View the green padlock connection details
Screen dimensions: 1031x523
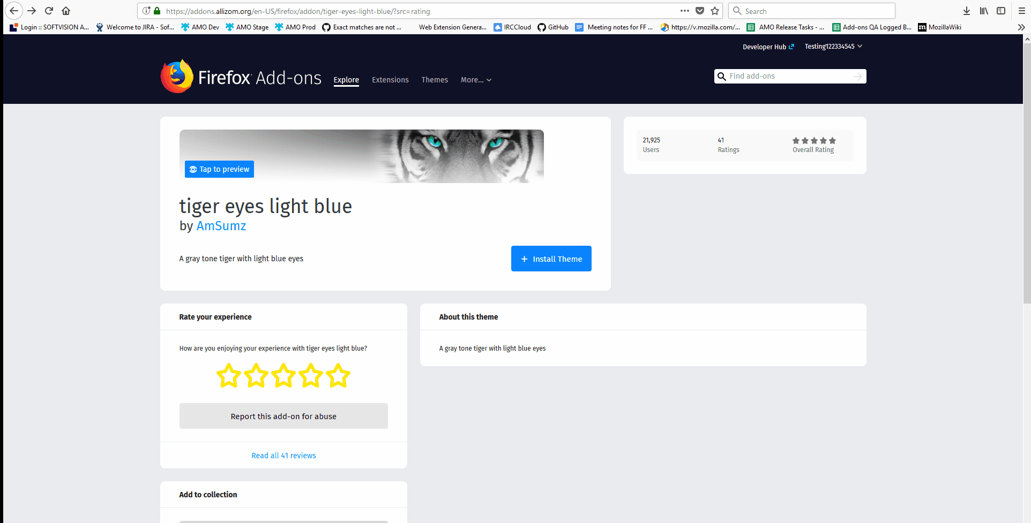157,11
